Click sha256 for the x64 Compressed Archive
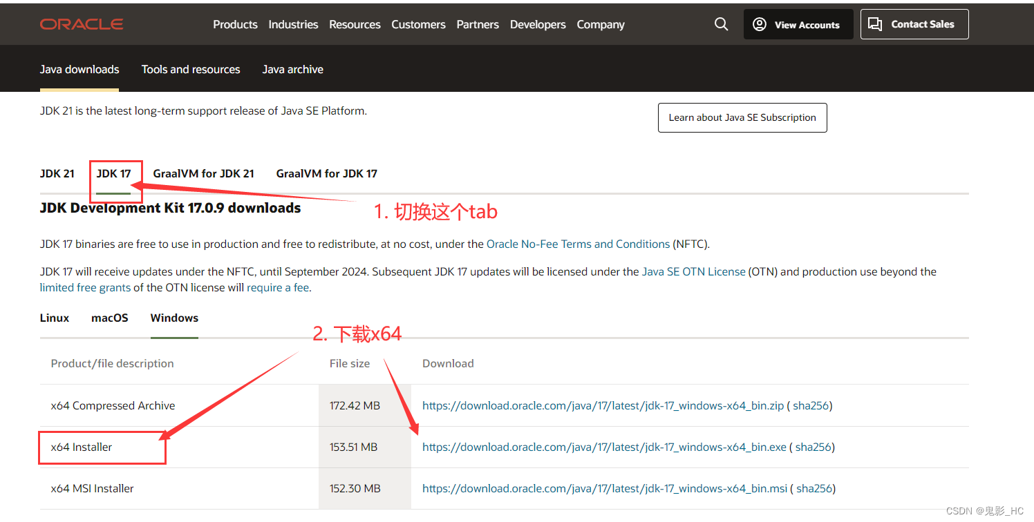1034x522 pixels. coord(811,405)
